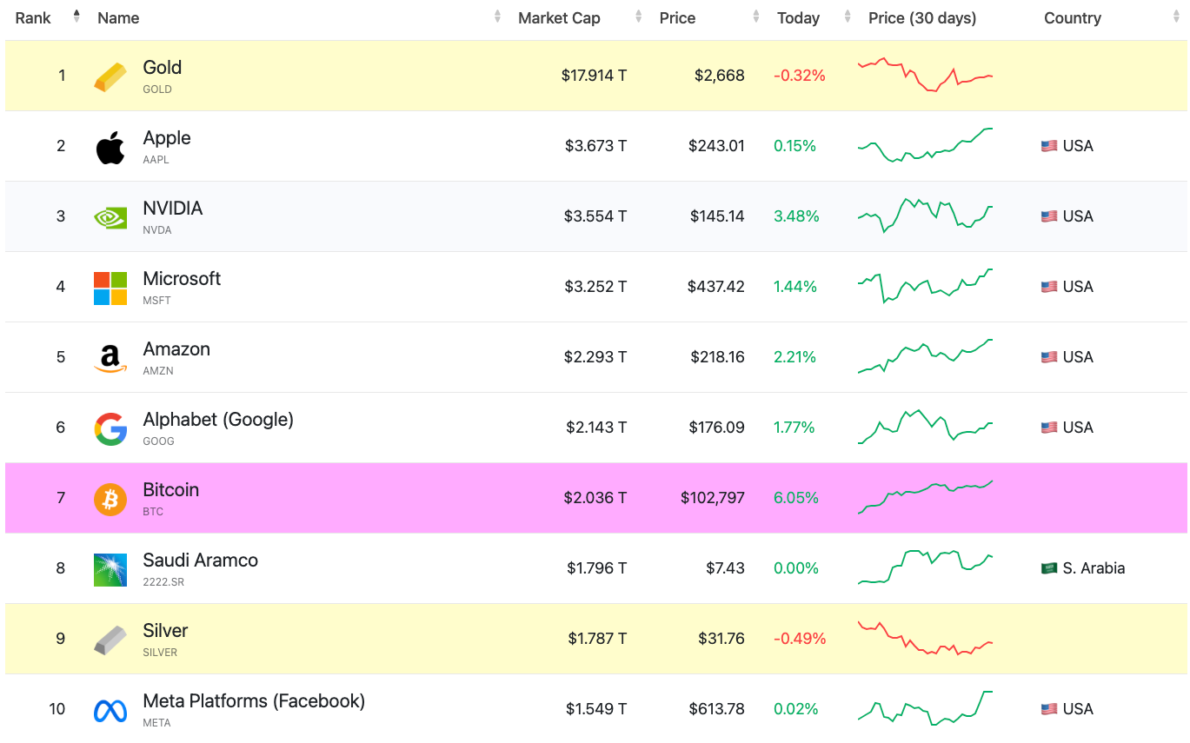
Task: Click the NVIDIA logo icon
Action: pos(110,217)
